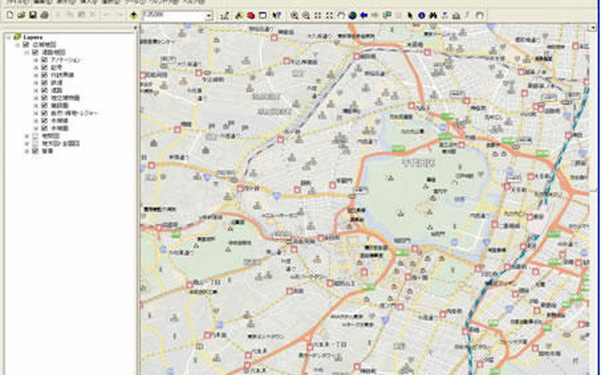
Task: Click into the map scale value field
Action: pos(174,16)
